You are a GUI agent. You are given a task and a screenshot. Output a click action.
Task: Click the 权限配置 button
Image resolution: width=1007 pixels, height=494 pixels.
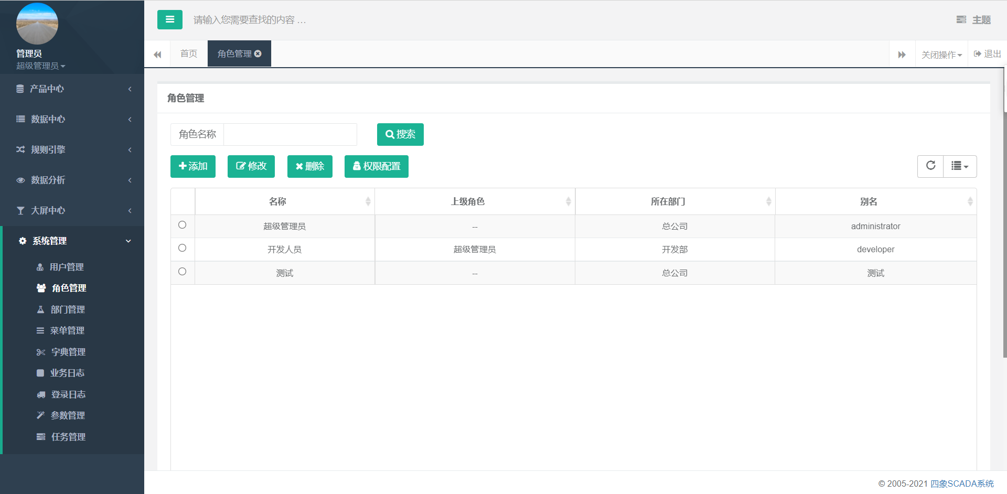point(376,166)
